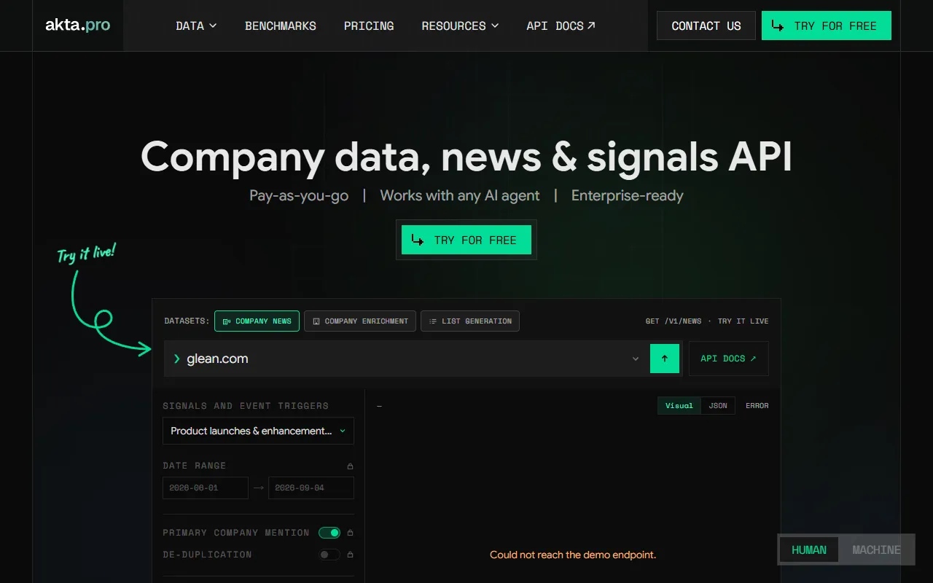Expand the Resources dropdown menu
The image size is (933, 583).
(460, 26)
